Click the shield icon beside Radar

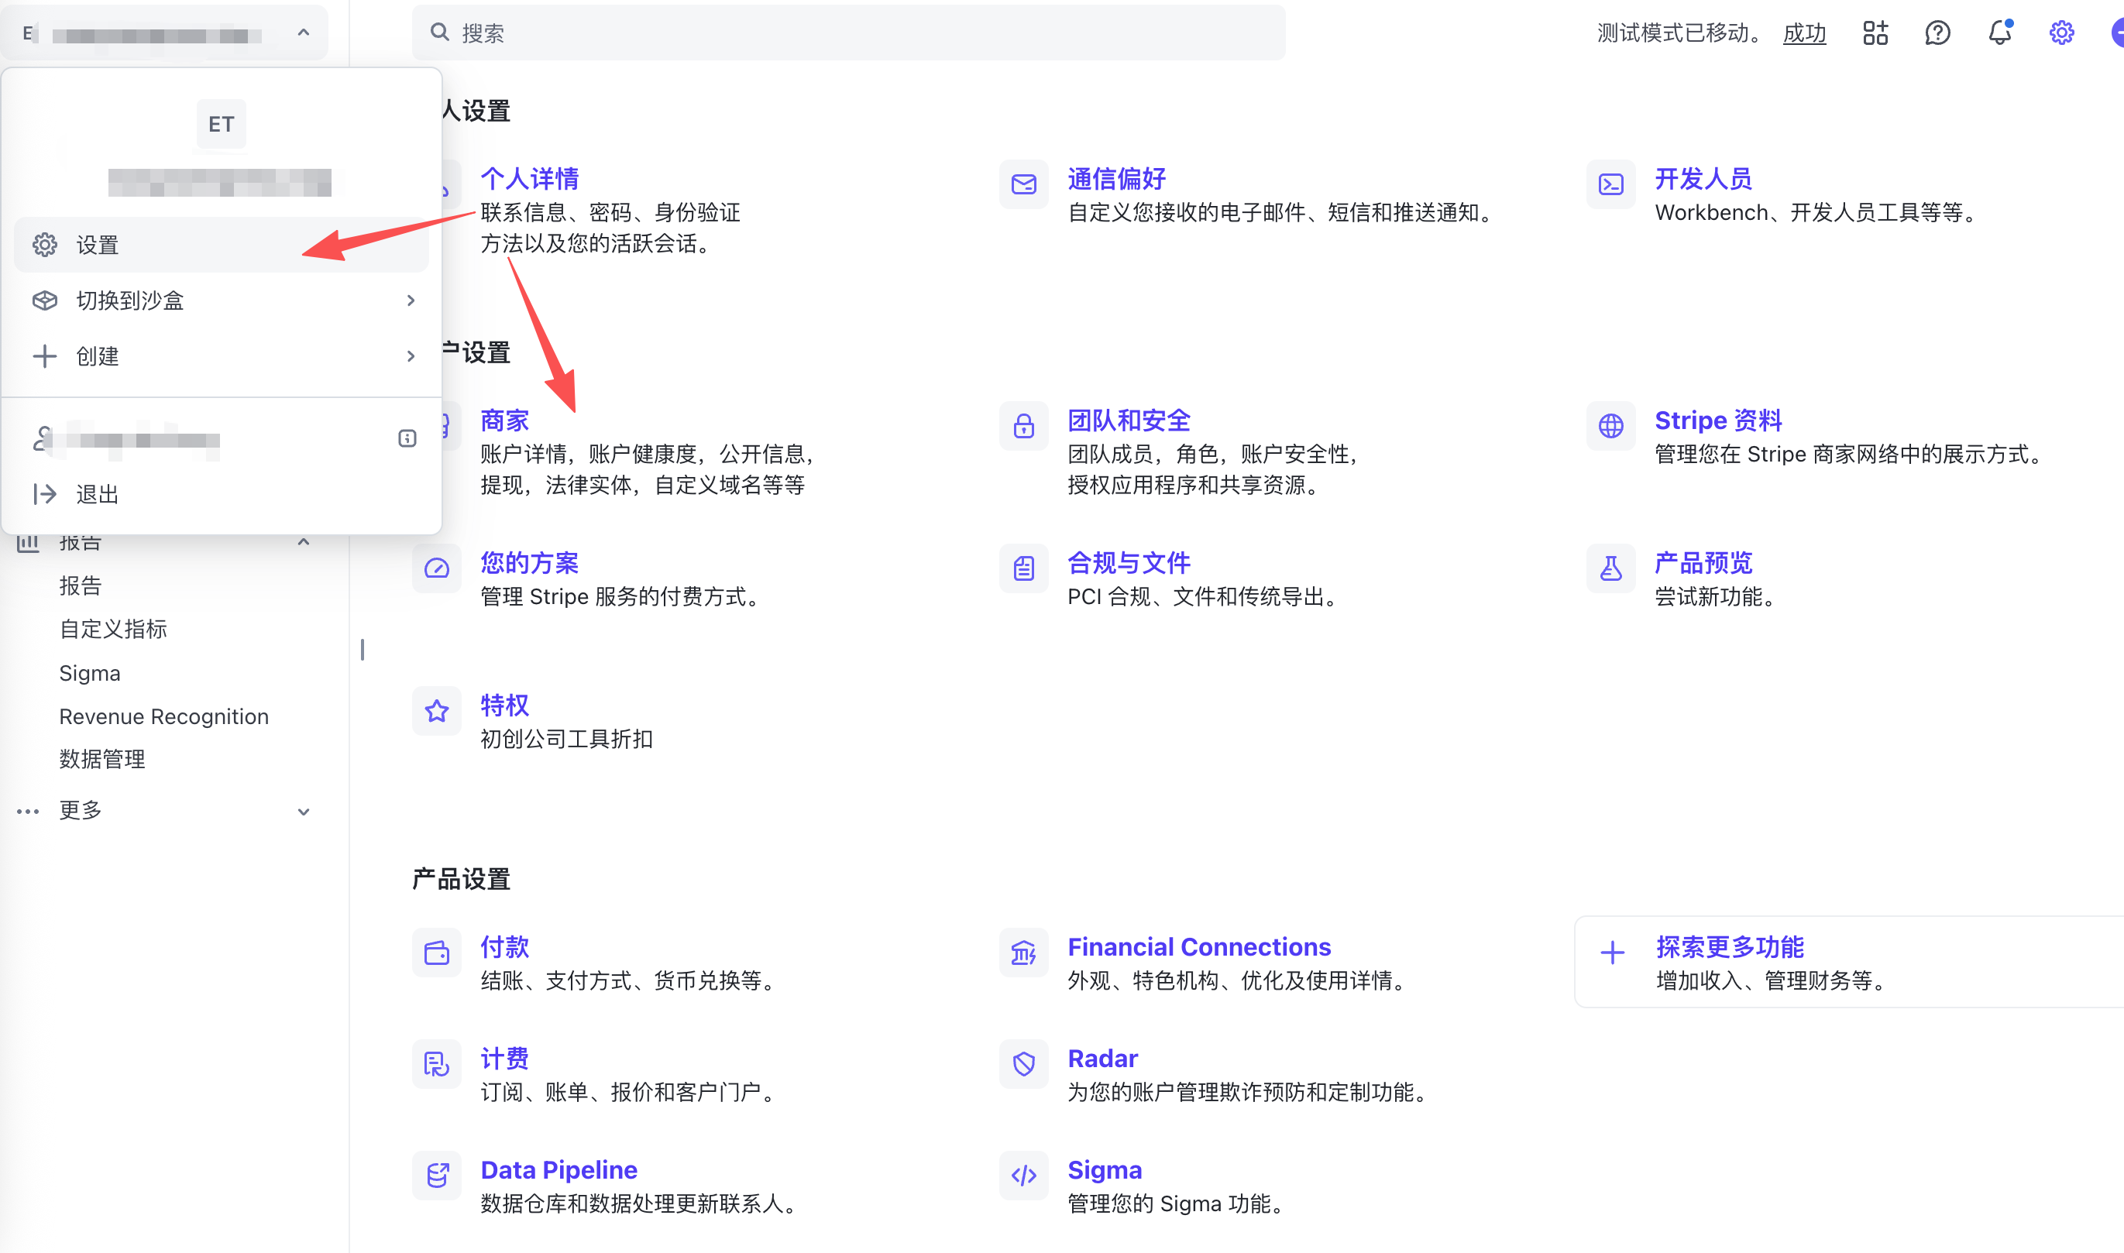point(1023,1064)
